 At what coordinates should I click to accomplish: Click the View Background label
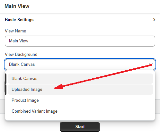point(21,54)
